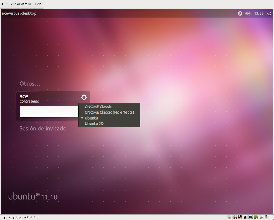Screen dimensions: 274x220
Task: Click the network adapter icon in the status bar
Action: (x=245, y=217)
